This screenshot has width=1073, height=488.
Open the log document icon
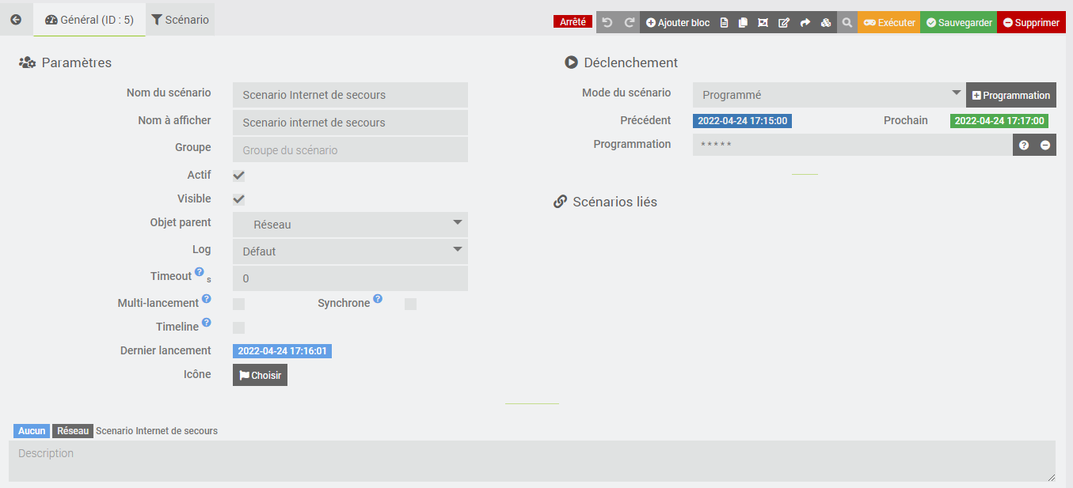coord(724,23)
